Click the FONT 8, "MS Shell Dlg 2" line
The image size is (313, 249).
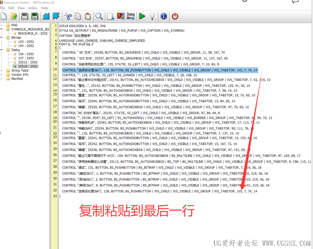(x=77, y=44)
